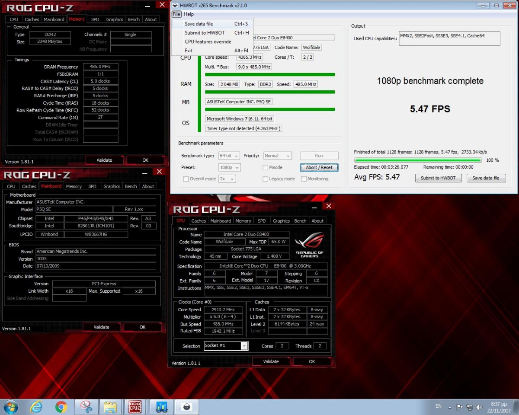Show hidden system tray icons arrow
The height and width of the screenshot is (415, 519).
[450, 407]
